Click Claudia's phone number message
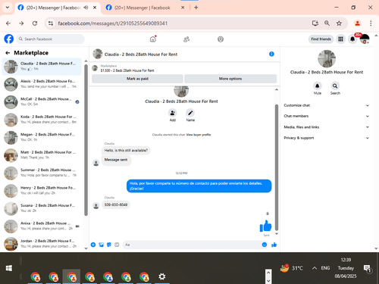 (116, 204)
